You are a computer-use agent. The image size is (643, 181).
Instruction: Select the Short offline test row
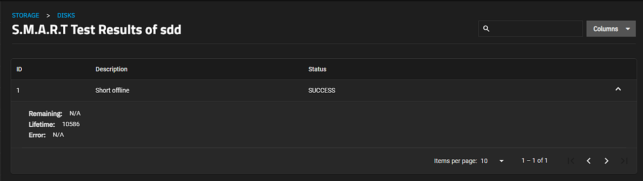click(324, 90)
